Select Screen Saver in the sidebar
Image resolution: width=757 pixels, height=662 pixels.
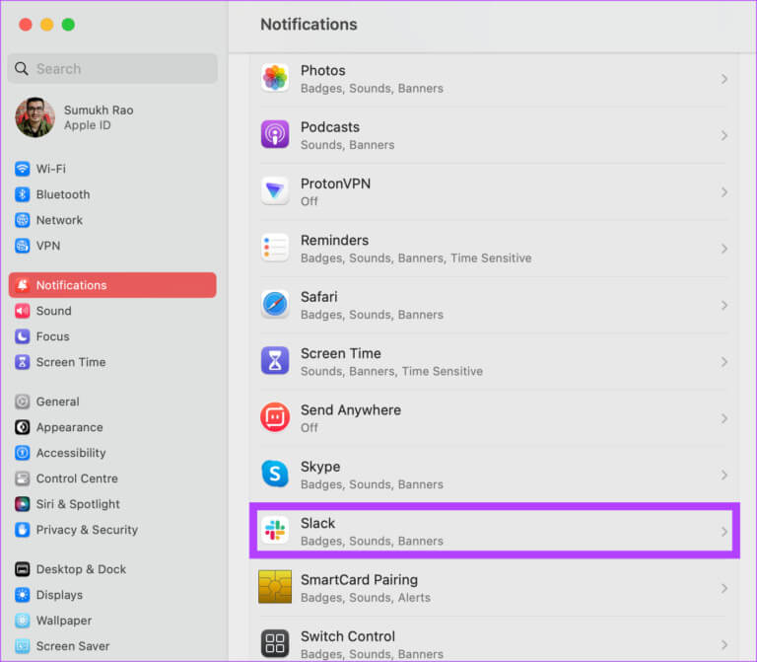(x=112, y=646)
